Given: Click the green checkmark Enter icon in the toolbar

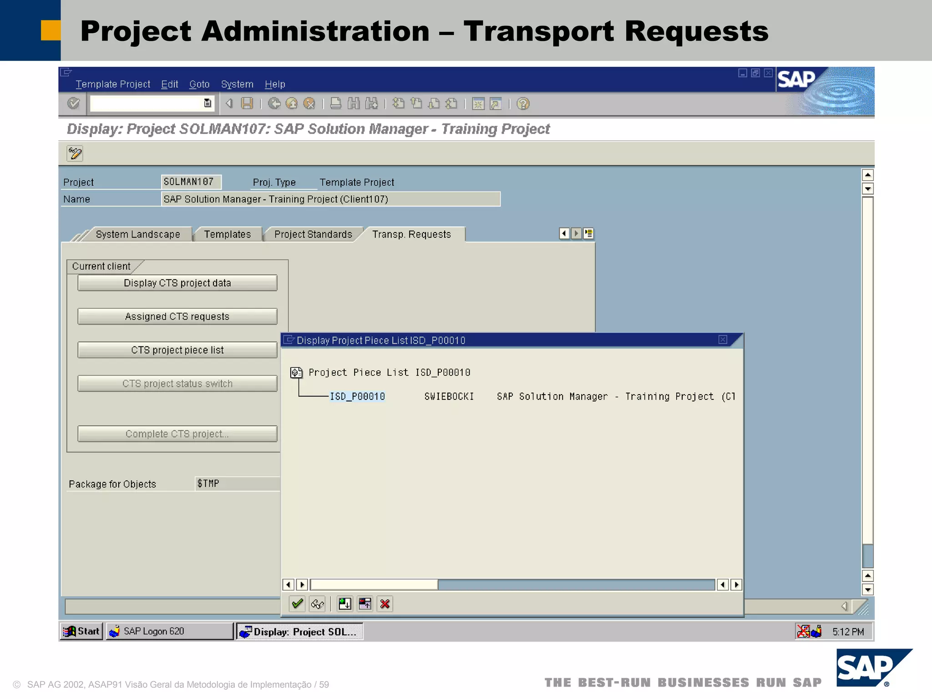Looking at the screenshot, I should coord(73,104).
